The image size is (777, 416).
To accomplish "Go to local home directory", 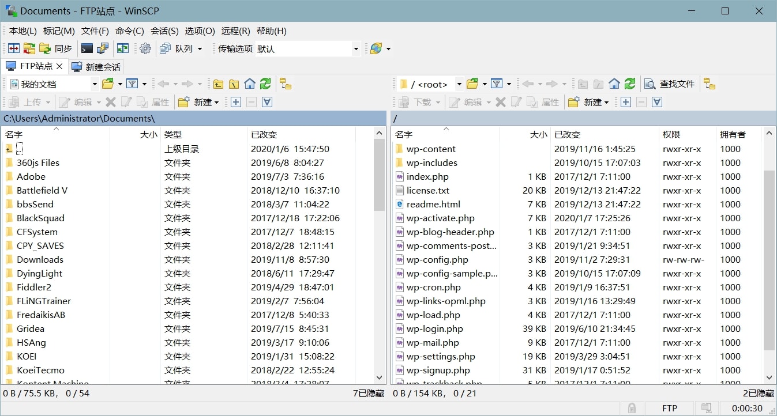I will point(249,84).
